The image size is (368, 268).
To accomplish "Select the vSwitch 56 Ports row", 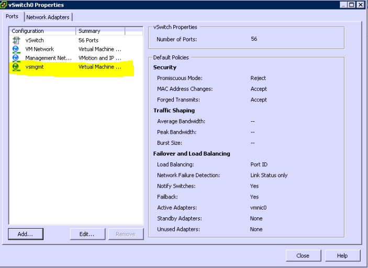I will 35,40.
